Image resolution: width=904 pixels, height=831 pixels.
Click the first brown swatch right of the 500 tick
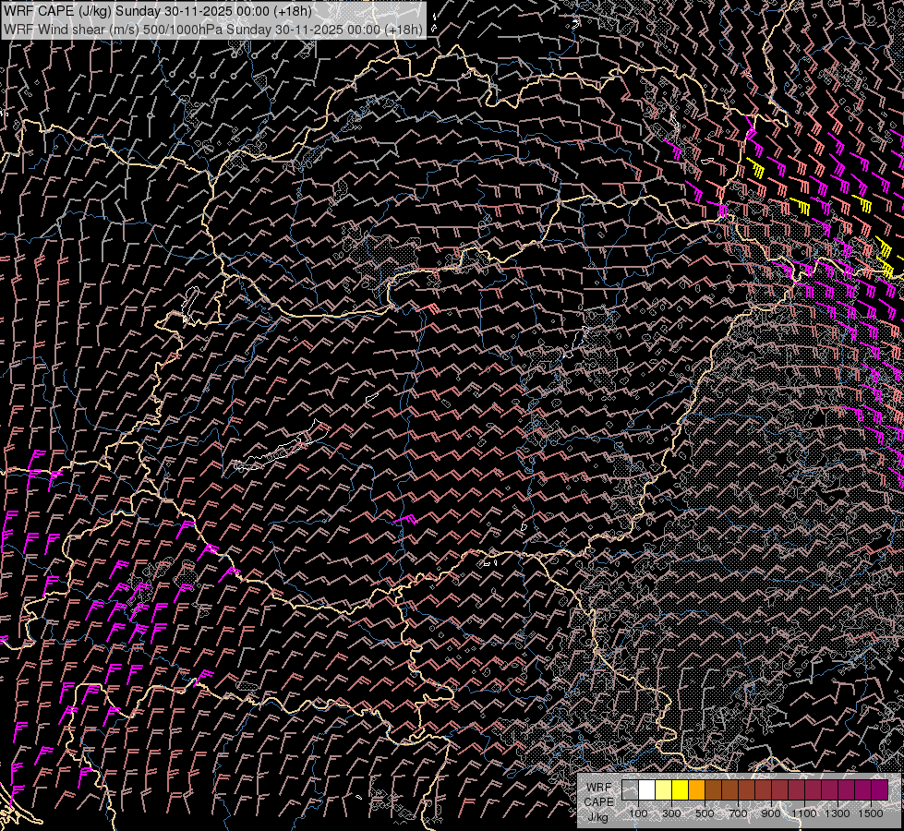(713, 790)
